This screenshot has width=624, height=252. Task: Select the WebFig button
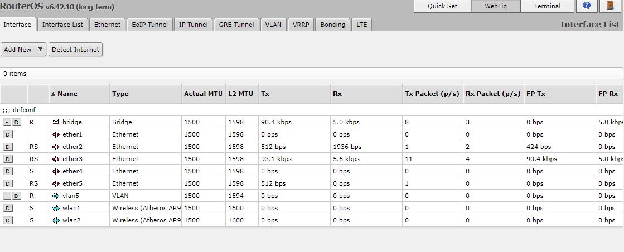[496, 6]
